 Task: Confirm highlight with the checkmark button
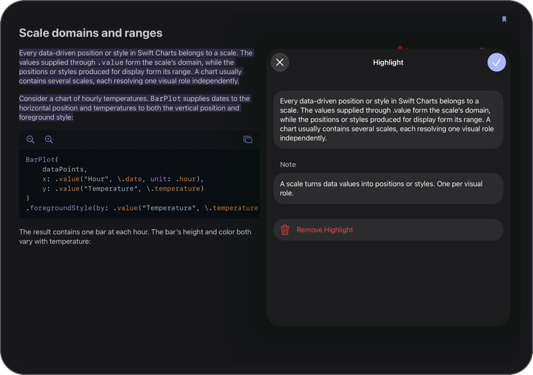pyautogui.click(x=496, y=62)
